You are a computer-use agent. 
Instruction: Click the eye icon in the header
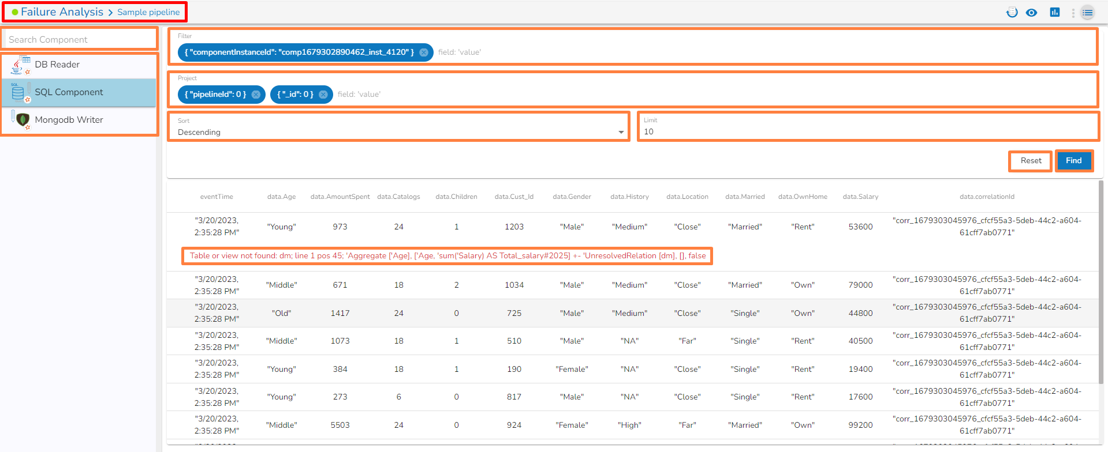coord(1031,12)
